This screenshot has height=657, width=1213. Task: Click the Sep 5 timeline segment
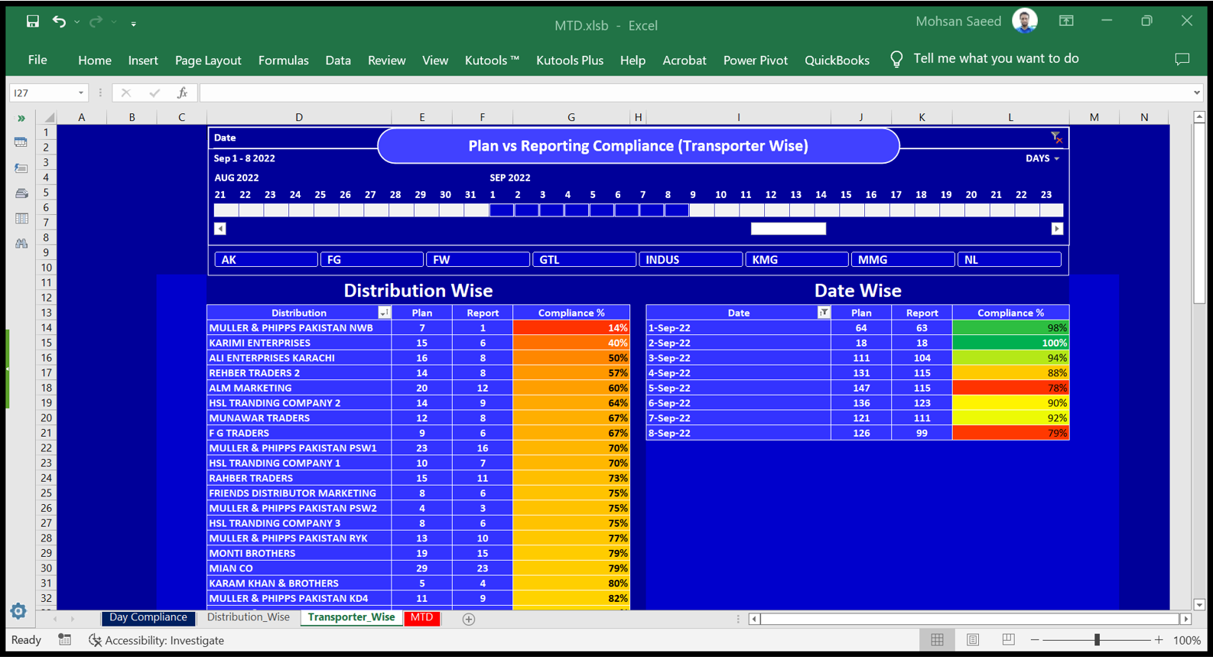pos(601,210)
